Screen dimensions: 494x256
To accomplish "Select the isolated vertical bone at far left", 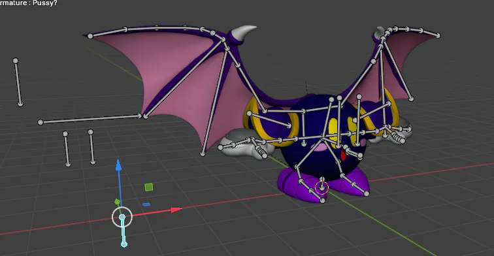I will 18,82.
